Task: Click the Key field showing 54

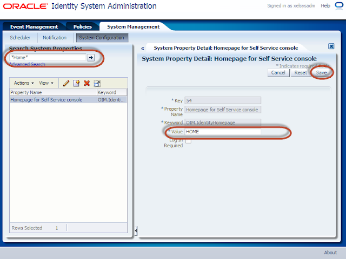Action: 223,100
